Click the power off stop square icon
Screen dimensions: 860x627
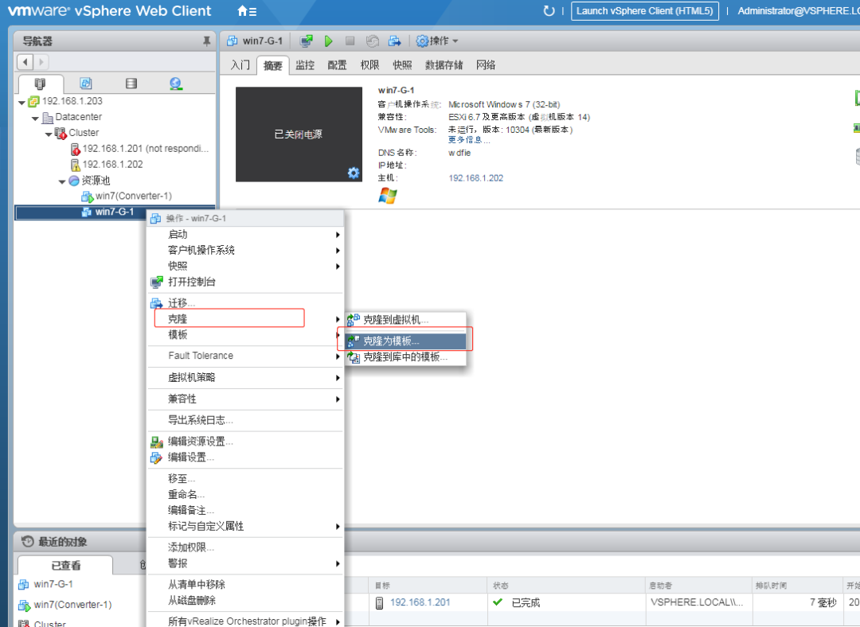pos(350,41)
